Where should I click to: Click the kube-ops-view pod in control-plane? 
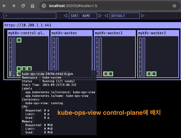[19, 74]
